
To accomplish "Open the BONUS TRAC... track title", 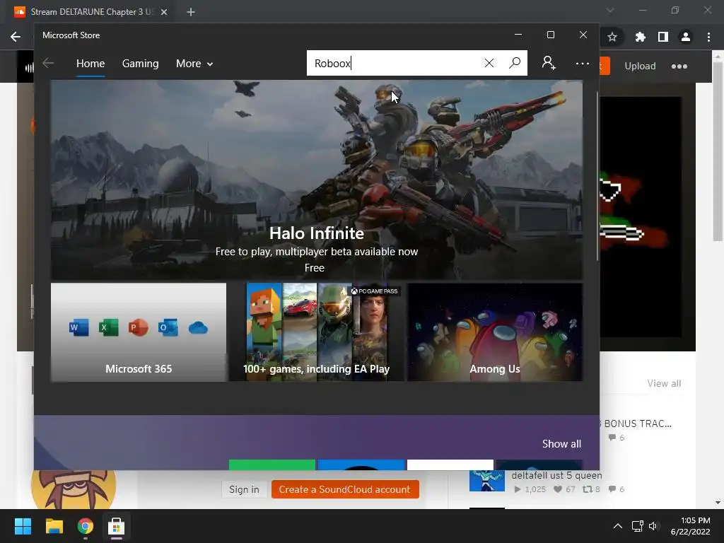I will click(x=638, y=424).
